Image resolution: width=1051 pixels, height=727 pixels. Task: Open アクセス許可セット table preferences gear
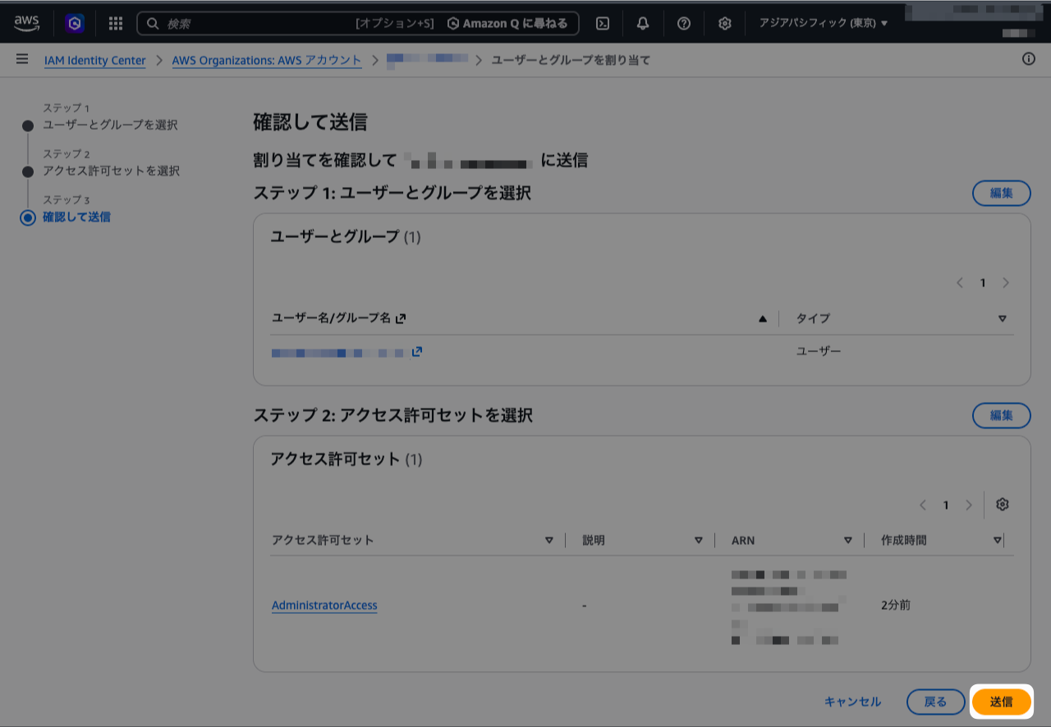(x=1002, y=505)
